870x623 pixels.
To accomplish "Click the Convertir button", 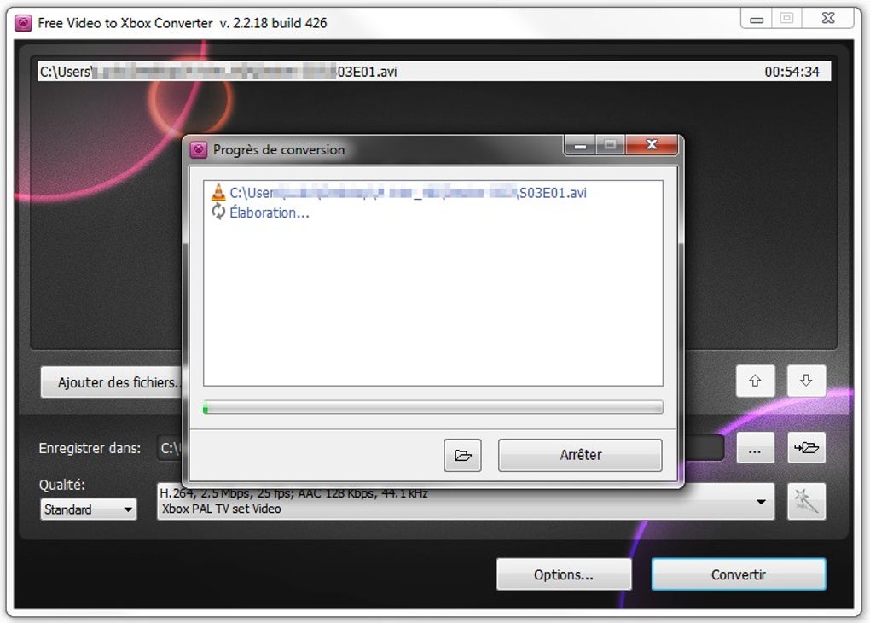I will coord(739,574).
